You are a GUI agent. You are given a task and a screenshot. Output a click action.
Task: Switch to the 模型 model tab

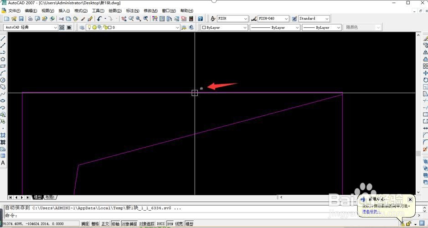coord(38,197)
